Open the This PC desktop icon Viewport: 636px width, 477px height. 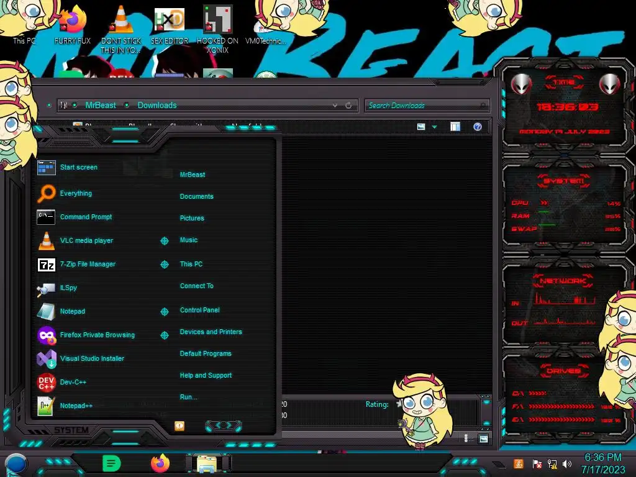[24, 22]
